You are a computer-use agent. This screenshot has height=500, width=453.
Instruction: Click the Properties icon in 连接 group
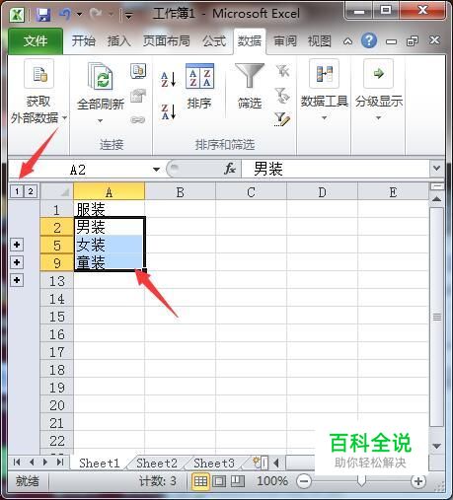(138, 96)
